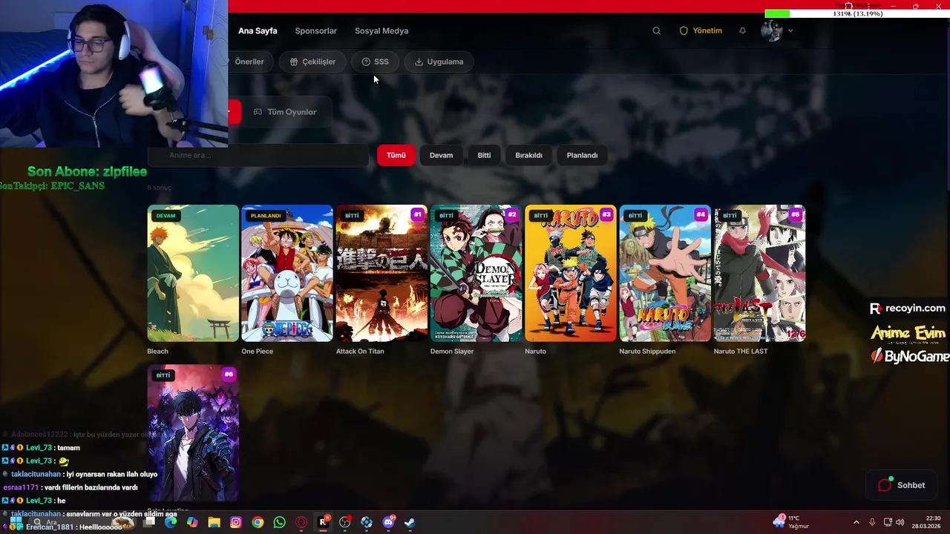
Task: Open the Bleach anime card
Action: 193,273
